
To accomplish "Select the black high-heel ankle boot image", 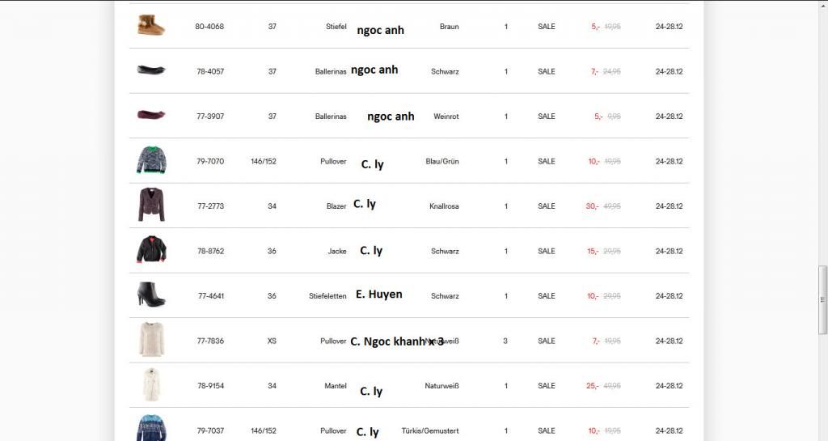I will (150, 295).
